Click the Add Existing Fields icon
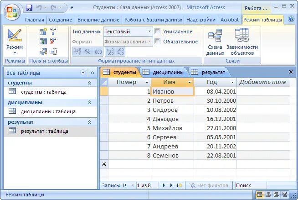298x200 pixels. click(x=43, y=41)
